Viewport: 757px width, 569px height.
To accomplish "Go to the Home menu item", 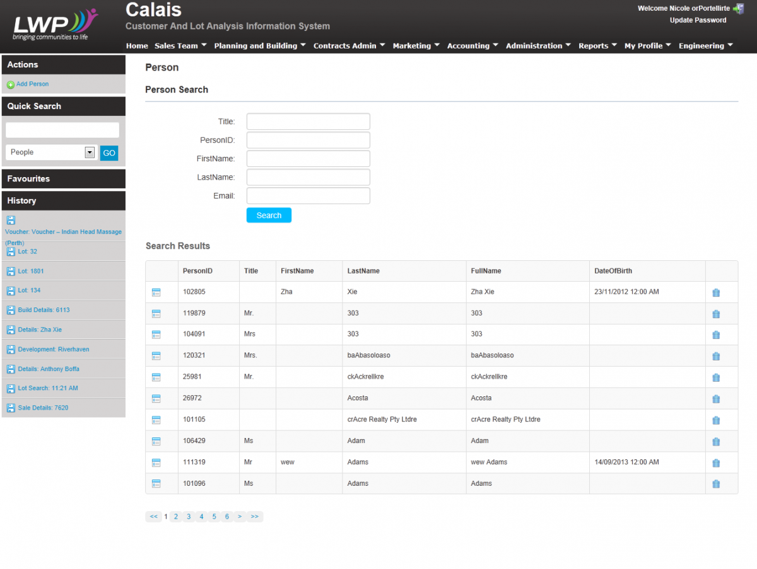I will tap(137, 46).
